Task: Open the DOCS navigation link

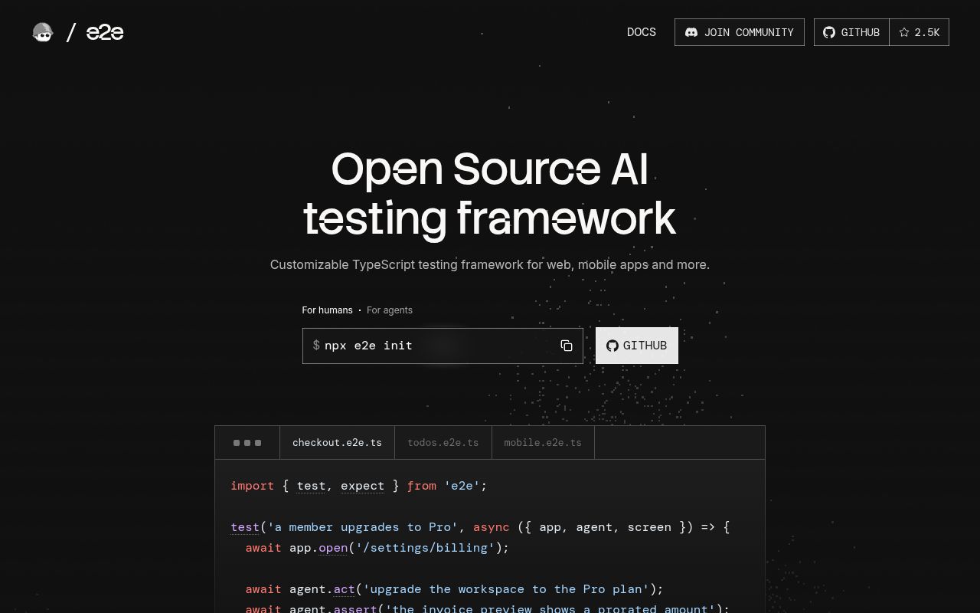Action: point(642,32)
